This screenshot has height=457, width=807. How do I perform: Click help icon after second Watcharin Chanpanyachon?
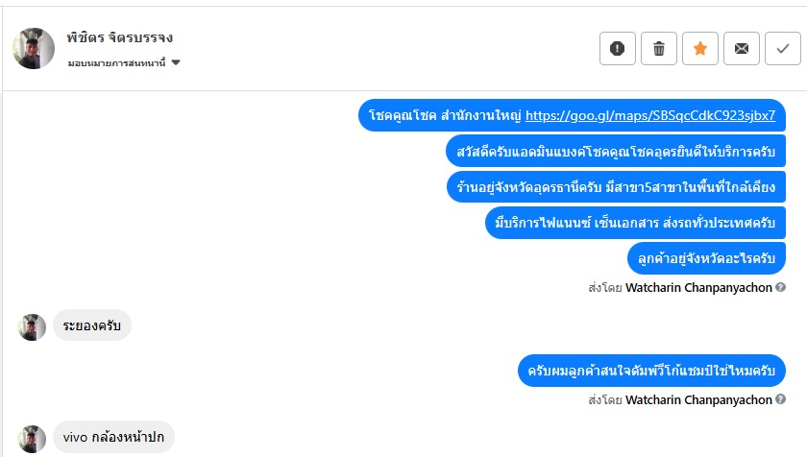(x=780, y=400)
